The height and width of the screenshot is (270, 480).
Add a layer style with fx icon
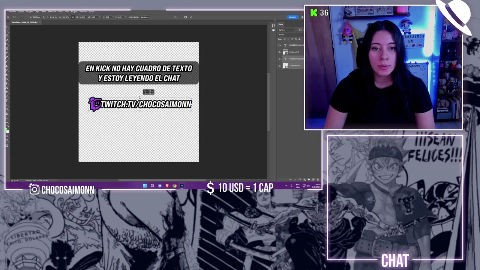[295, 179]
